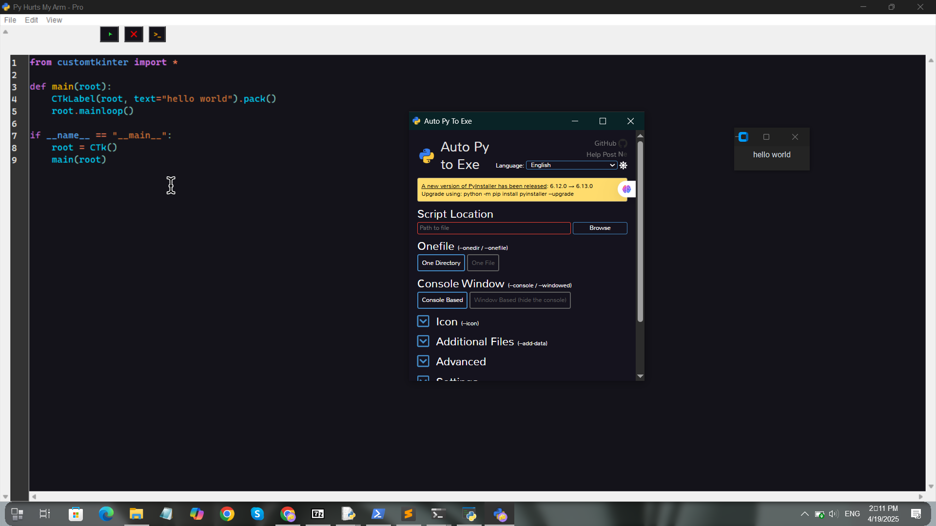Open PowerShell from the taskbar
The image size is (936, 526).
[x=378, y=514]
